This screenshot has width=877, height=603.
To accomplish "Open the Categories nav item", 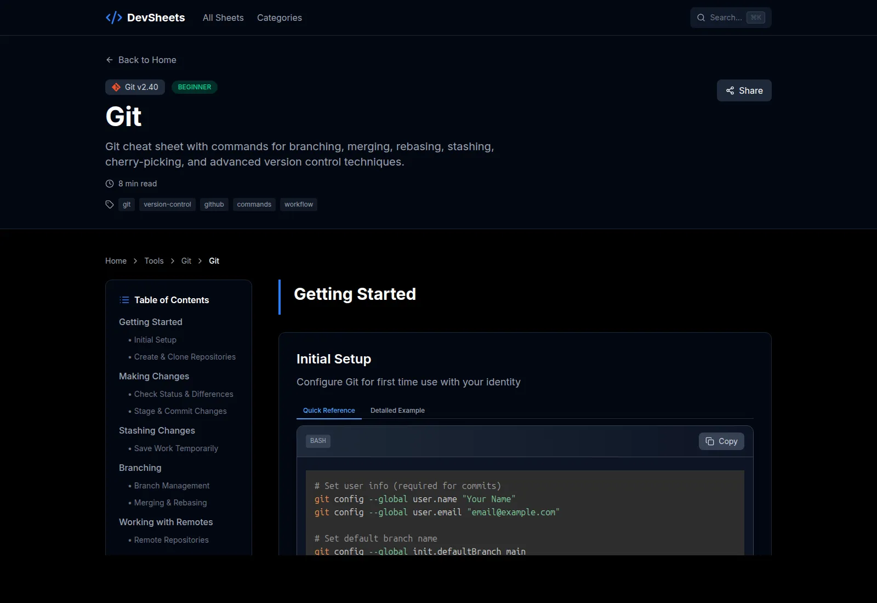I will pos(280,18).
